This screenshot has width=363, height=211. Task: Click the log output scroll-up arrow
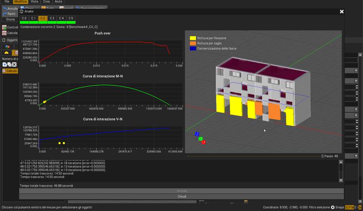(341, 162)
